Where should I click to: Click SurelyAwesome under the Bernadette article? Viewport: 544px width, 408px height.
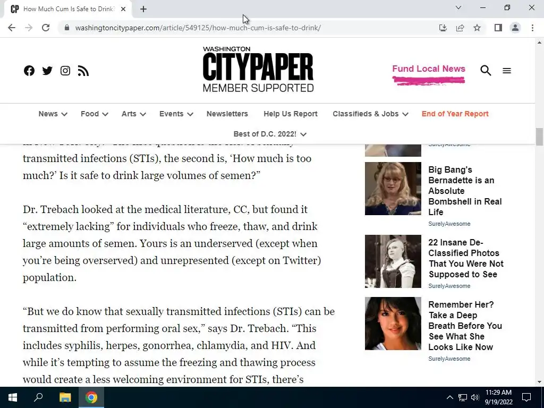pyautogui.click(x=449, y=224)
